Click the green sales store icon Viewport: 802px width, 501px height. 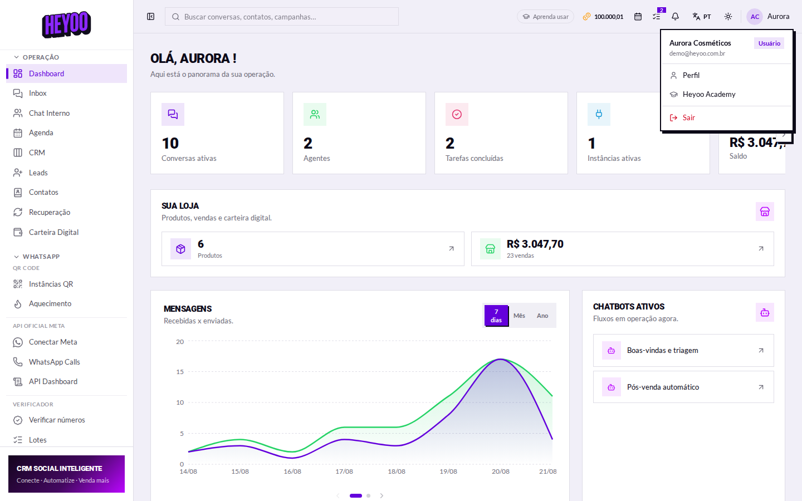(490, 249)
